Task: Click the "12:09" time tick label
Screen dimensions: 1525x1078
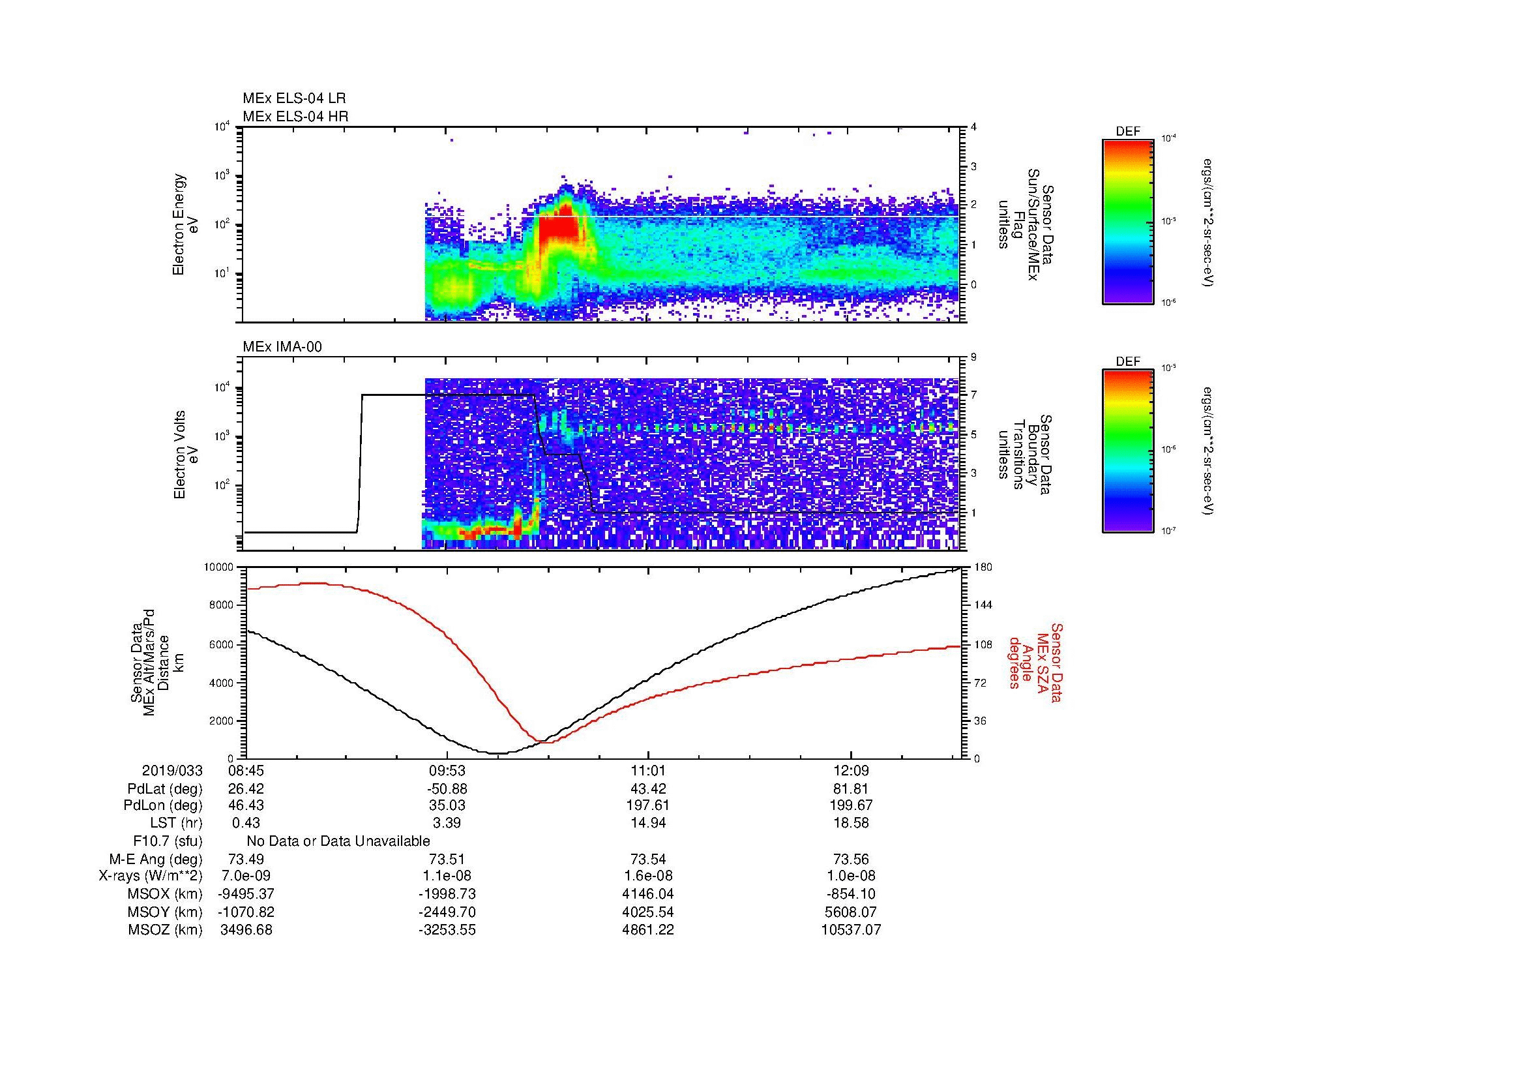Action: pos(851,771)
